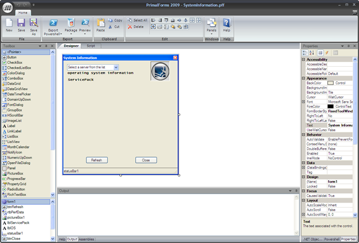
Task: Click Copy in the Clipboard group
Action: point(115,20)
